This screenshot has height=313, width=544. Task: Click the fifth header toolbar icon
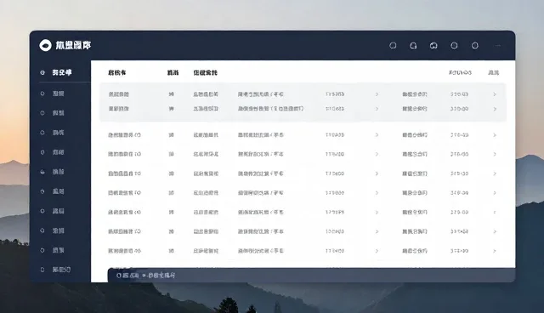(475, 45)
